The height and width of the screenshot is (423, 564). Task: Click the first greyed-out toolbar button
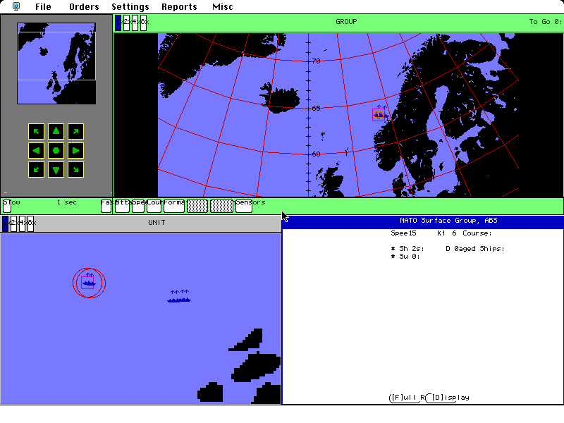click(x=197, y=206)
